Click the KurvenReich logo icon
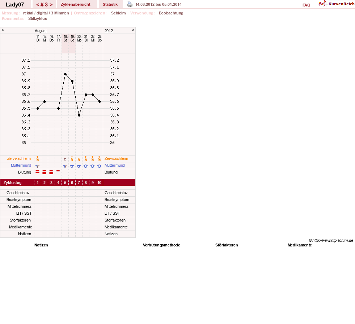 pyautogui.click(x=322, y=4)
